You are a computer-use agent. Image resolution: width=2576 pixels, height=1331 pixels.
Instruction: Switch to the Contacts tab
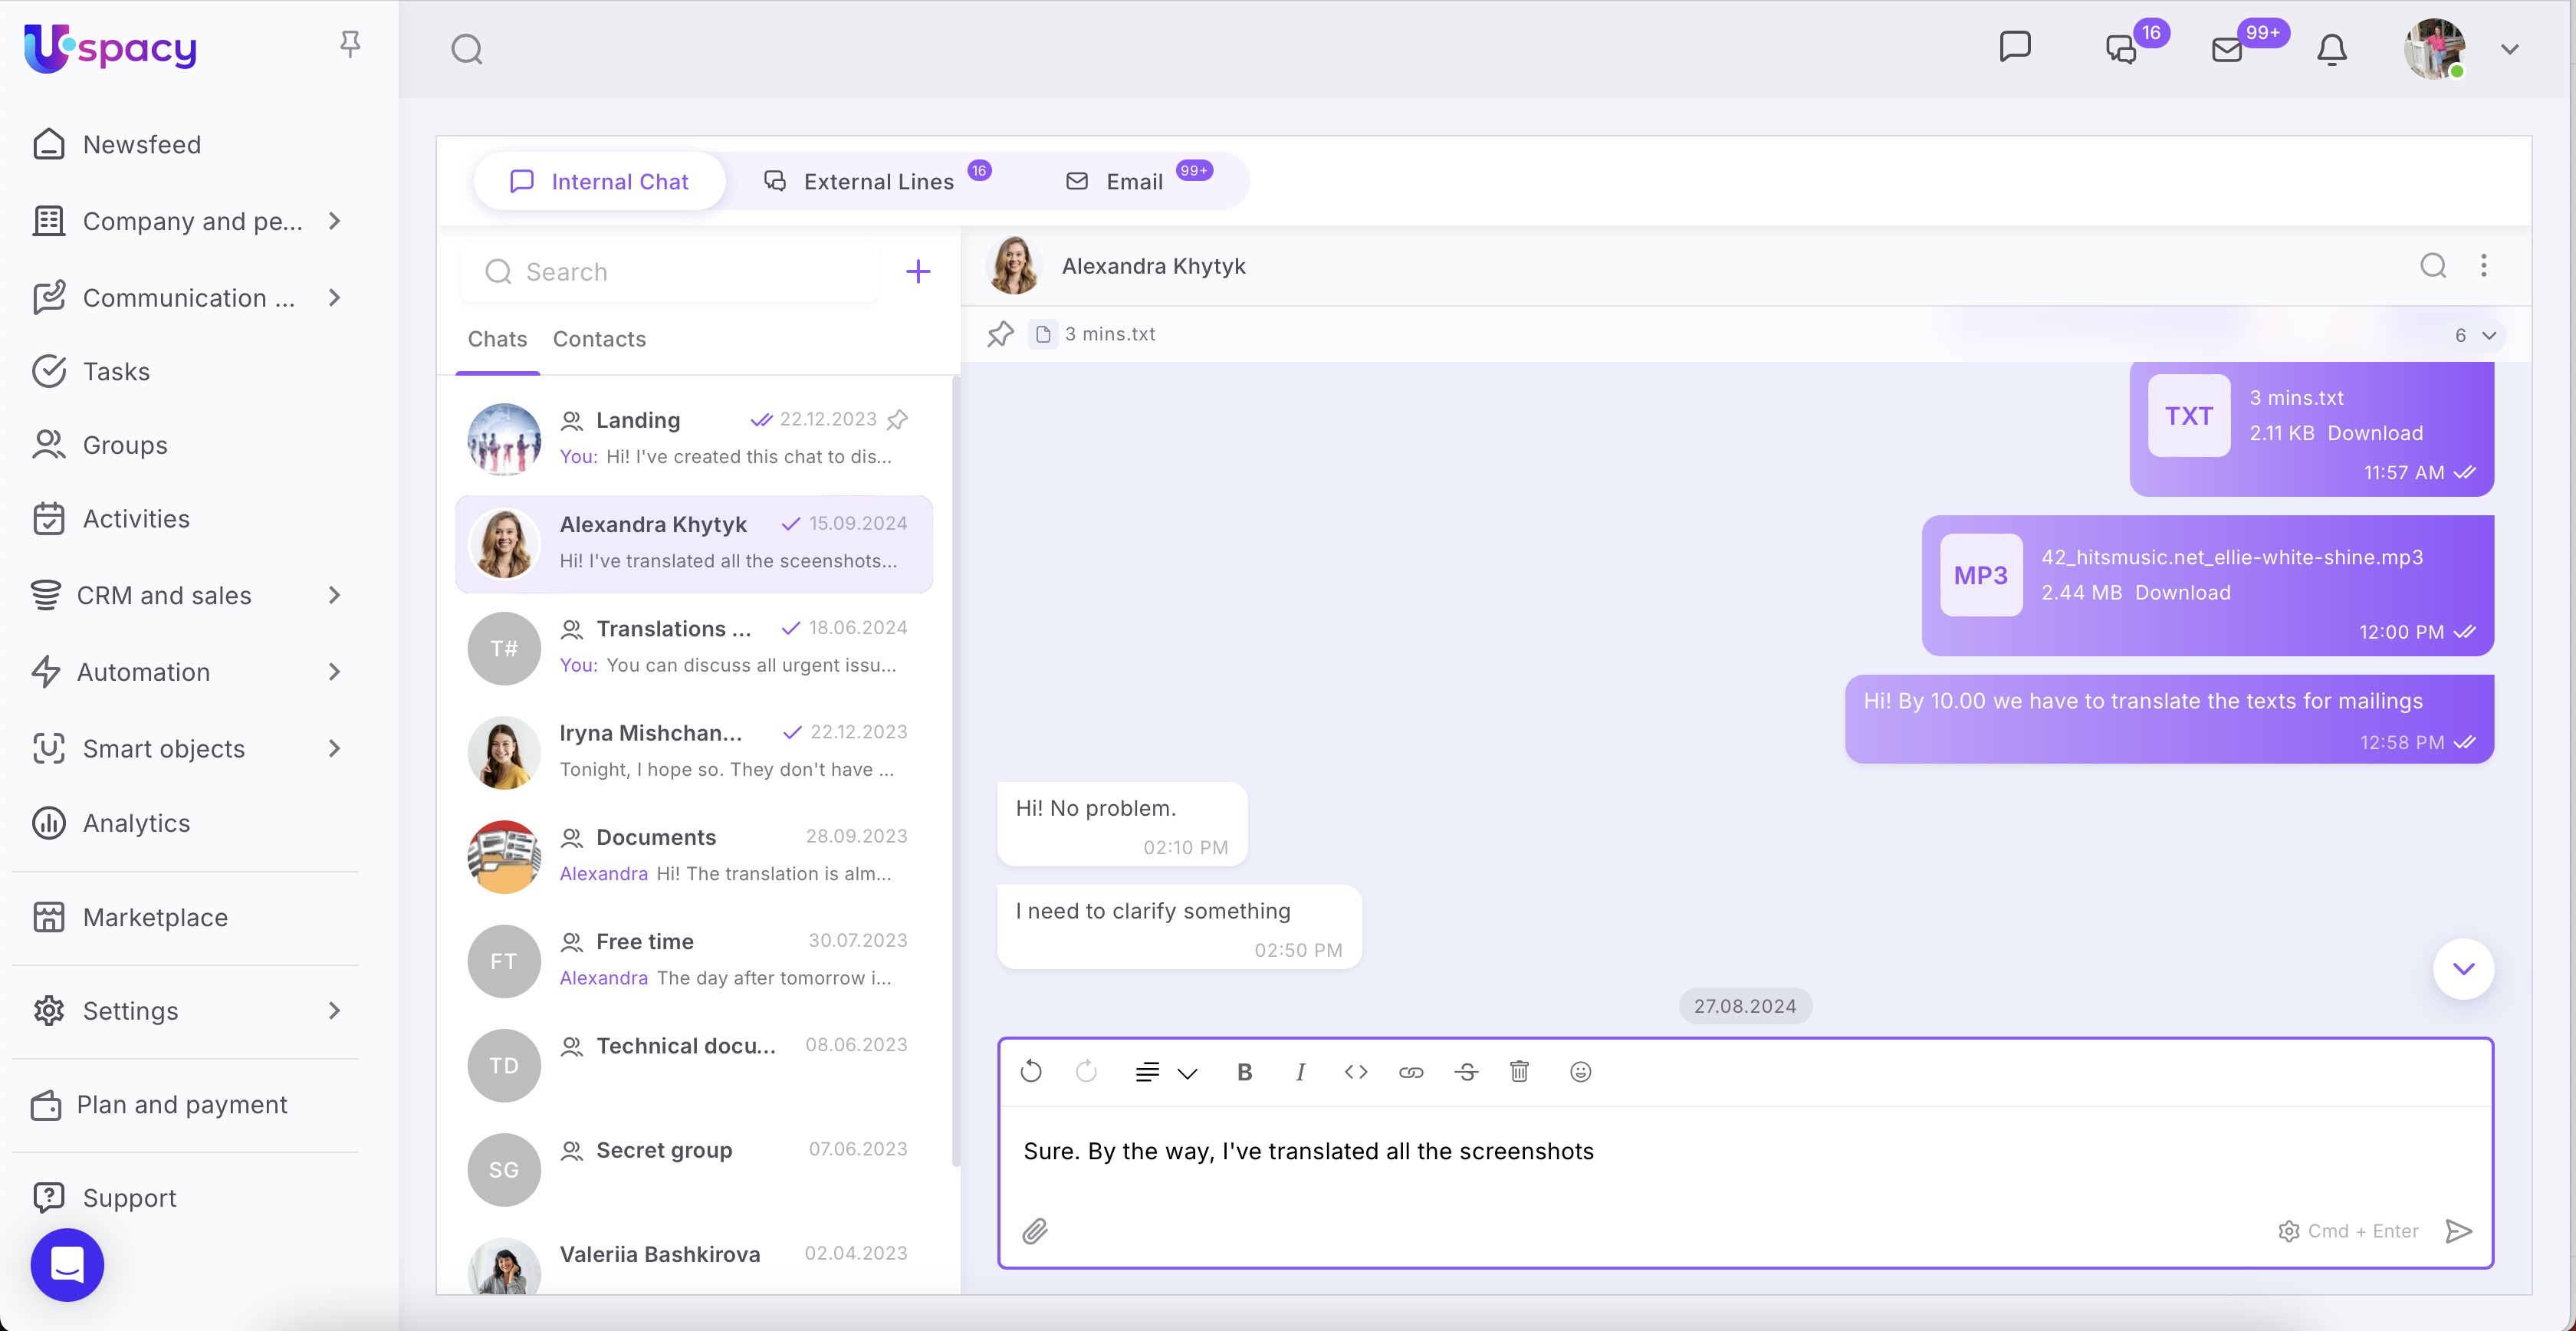[599, 339]
